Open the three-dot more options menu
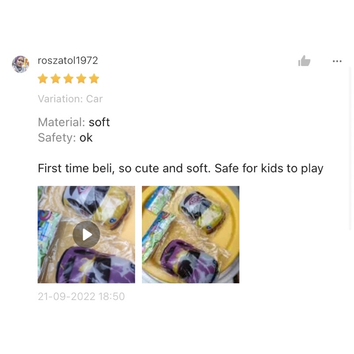The image size is (354, 354). [x=337, y=61]
